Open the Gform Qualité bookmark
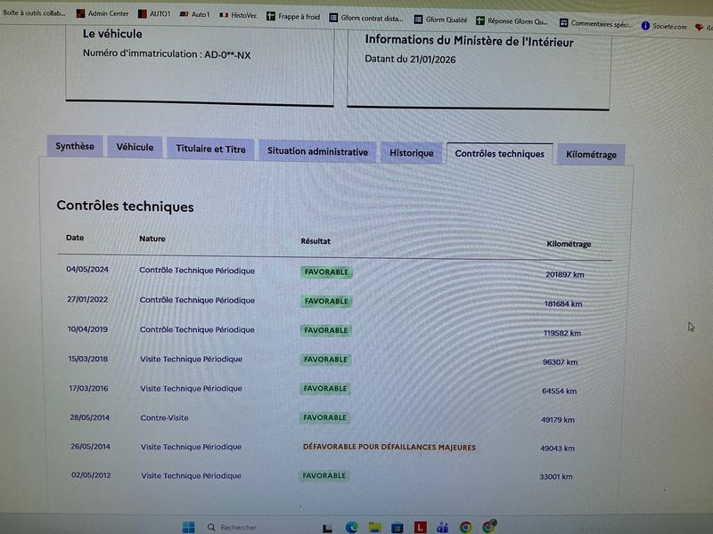Image resolution: width=713 pixels, height=534 pixels. point(440,20)
